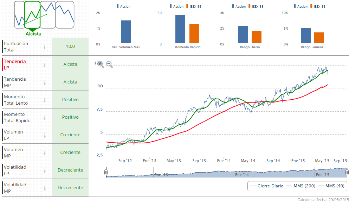Select the Tendencia LP row label
Screen dimensions: 349x205
pyautogui.click(x=15, y=64)
